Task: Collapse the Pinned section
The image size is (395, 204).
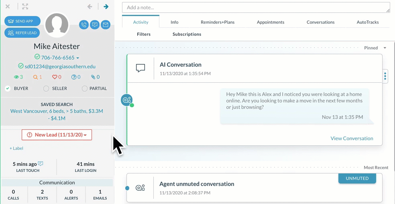Action: pos(385,48)
